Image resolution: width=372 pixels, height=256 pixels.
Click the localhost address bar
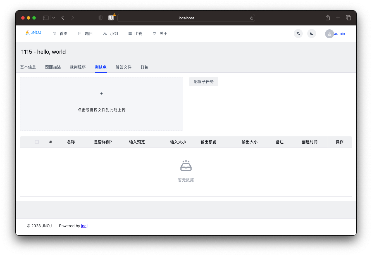point(186,18)
